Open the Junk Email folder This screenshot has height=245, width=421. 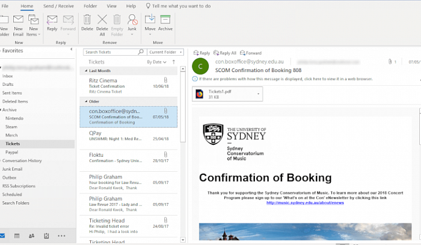click(x=13, y=169)
